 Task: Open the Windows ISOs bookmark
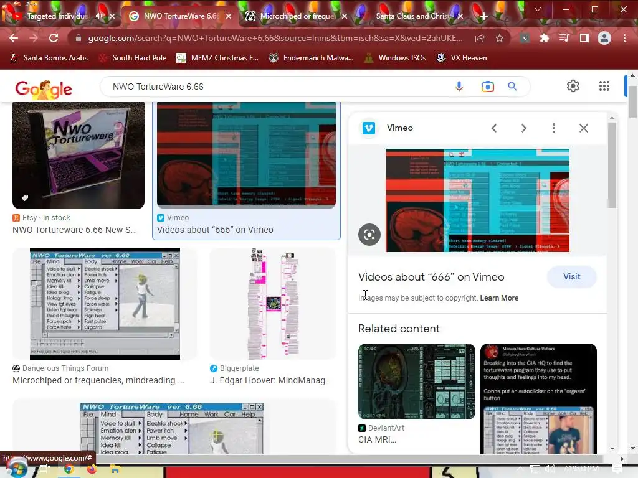(395, 58)
